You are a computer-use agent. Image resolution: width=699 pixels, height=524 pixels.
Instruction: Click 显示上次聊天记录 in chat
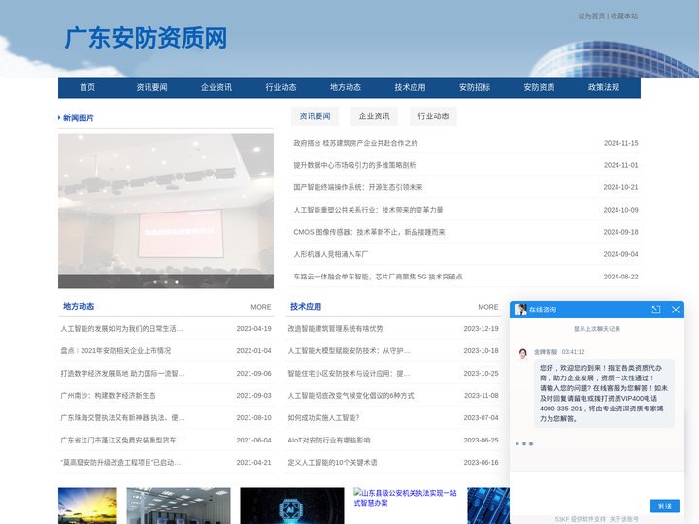pyautogui.click(x=597, y=329)
